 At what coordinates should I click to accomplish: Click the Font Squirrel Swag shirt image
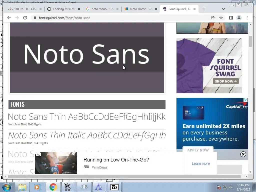[209, 66]
